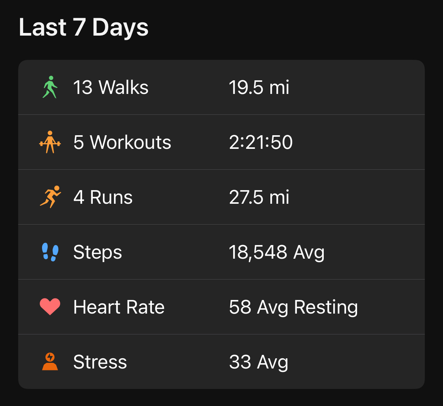The height and width of the screenshot is (406, 443).
Task: Select the Steps label
Action: [98, 252]
